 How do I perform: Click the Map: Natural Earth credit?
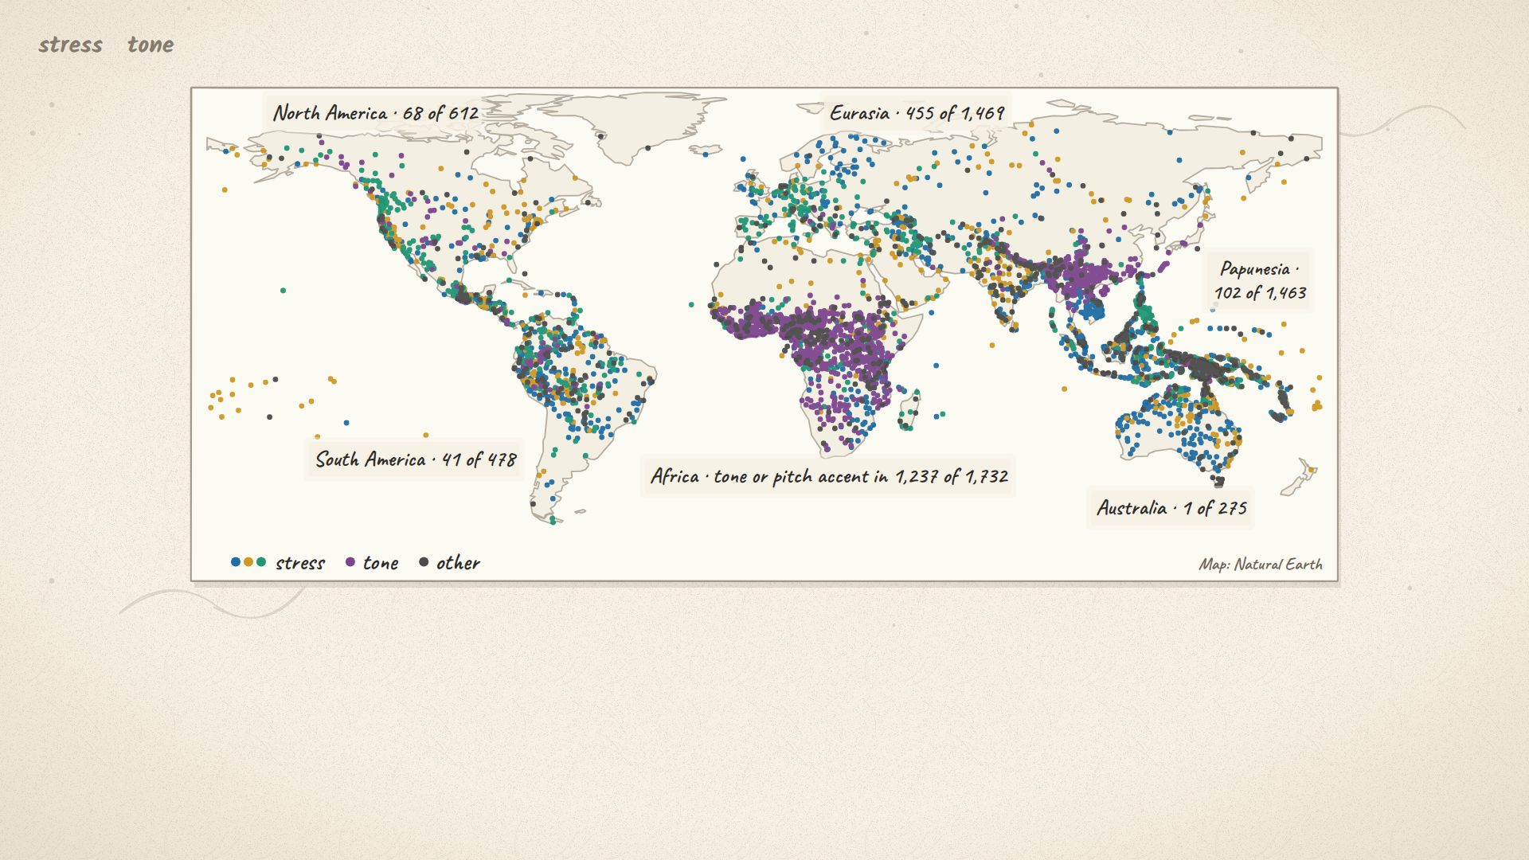1261,564
